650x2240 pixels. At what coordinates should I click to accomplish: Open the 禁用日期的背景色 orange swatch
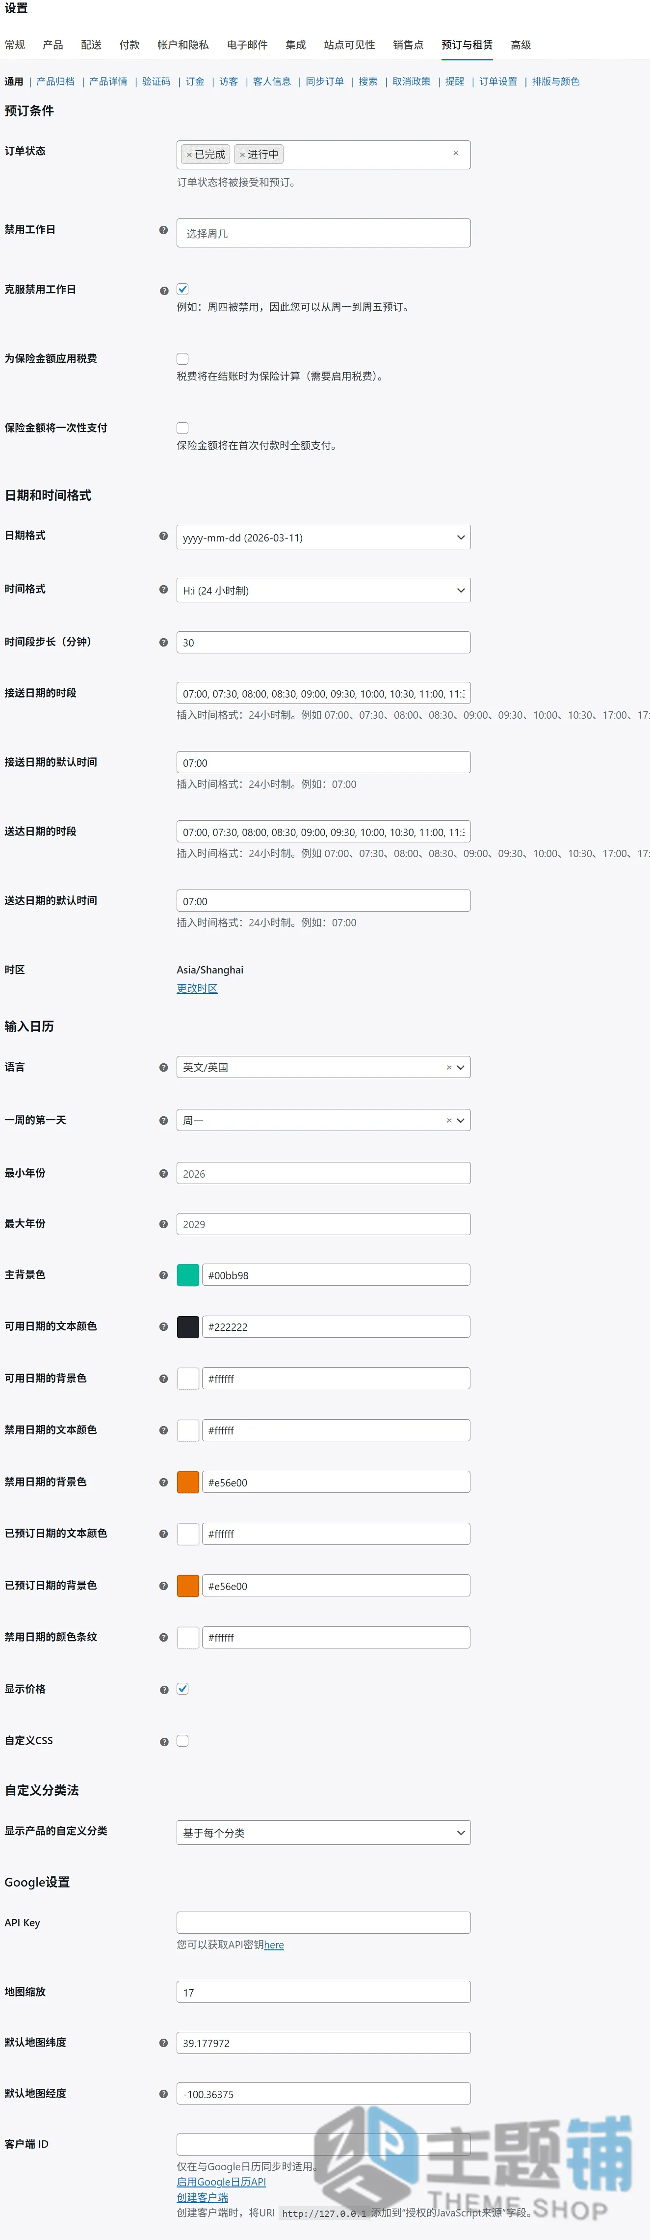[188, 1483]
